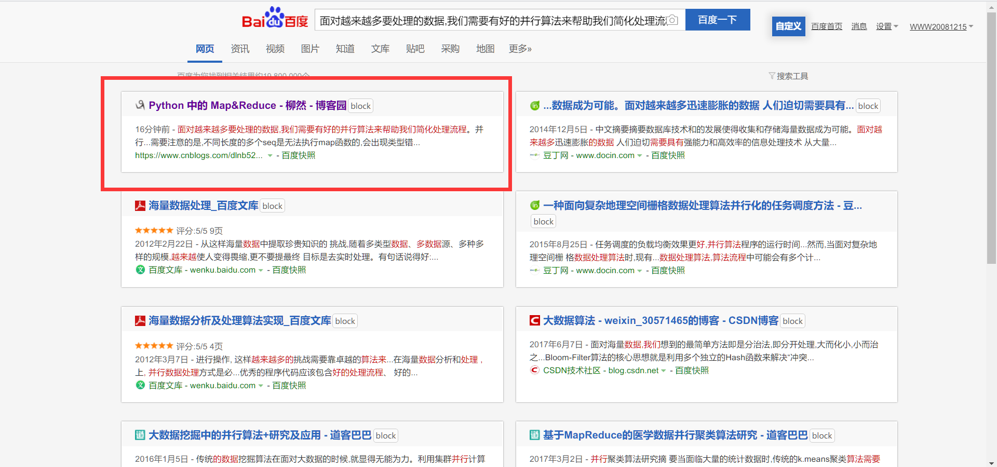Click block button next to 海量数据处理_百度文库
Image resolution: width=997 pixels, height=467 pixels.
pos(272,206)
